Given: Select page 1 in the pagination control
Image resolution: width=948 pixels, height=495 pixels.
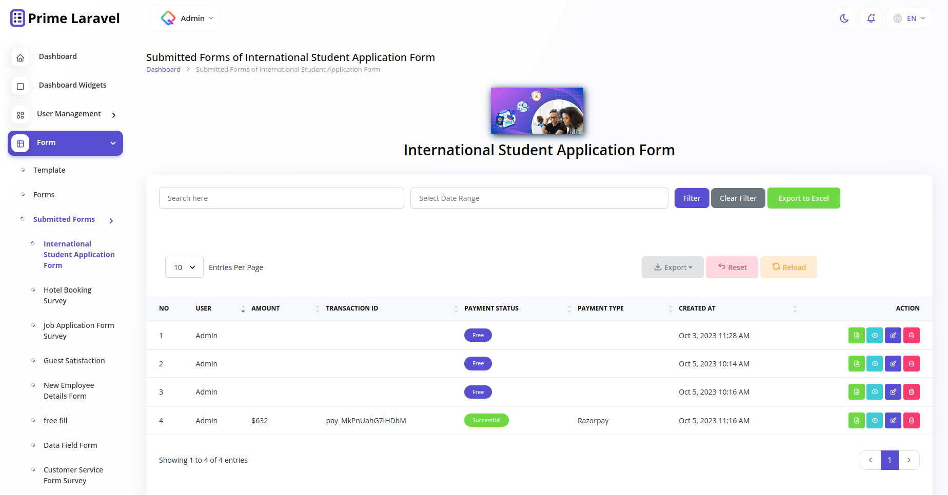Looking at the screenshot, I should point(890,460).
